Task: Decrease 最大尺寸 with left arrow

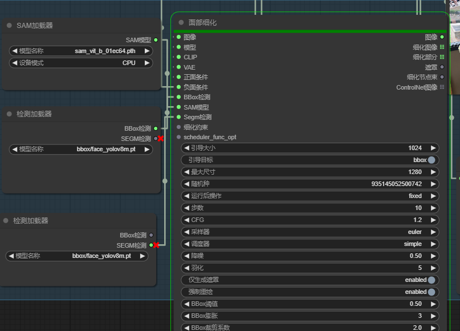Action: 186,172
